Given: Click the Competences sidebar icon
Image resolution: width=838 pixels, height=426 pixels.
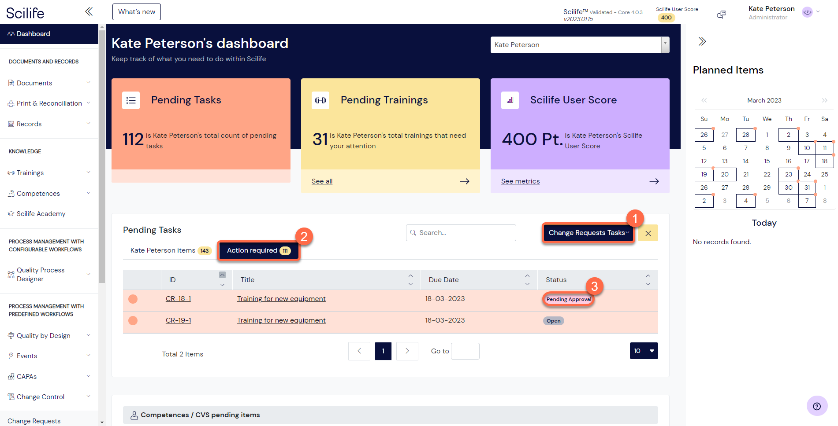Looking at the screenshot, I should [x=11, y=193].
